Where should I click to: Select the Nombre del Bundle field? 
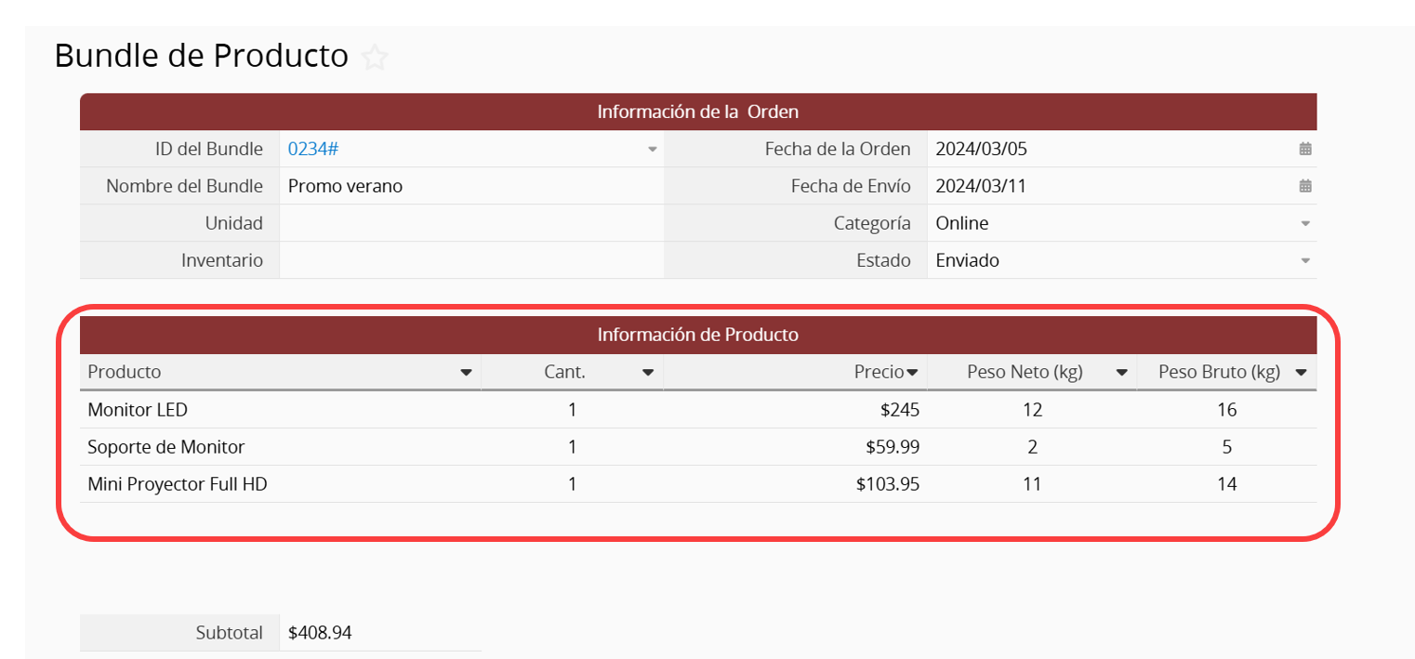(470, 186)
